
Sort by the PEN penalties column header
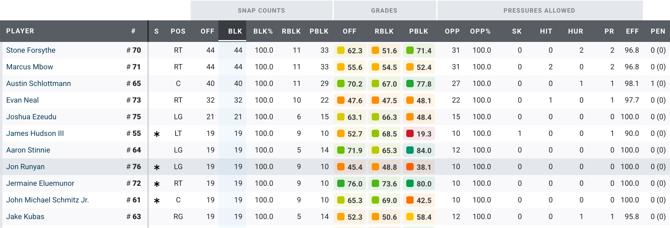click(658, 31)
